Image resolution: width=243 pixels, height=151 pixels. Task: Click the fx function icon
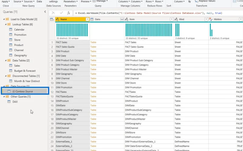(69, 13)
